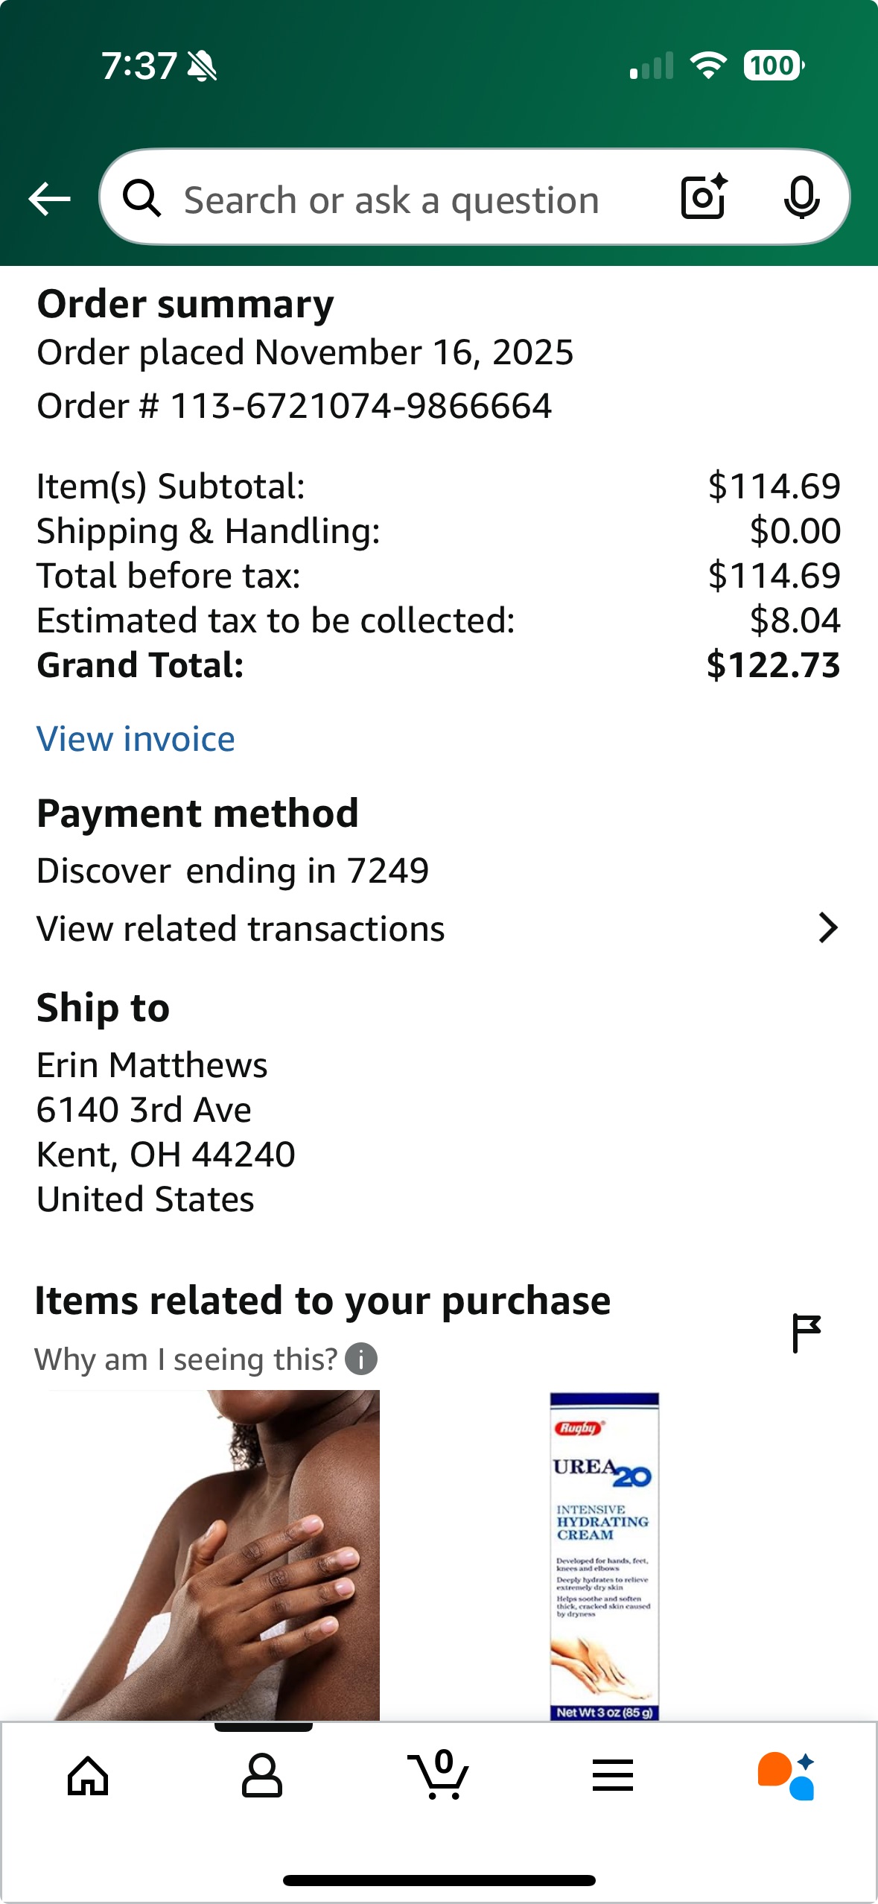
Task: Open the account profile tab
Action: pos(262,1776)
